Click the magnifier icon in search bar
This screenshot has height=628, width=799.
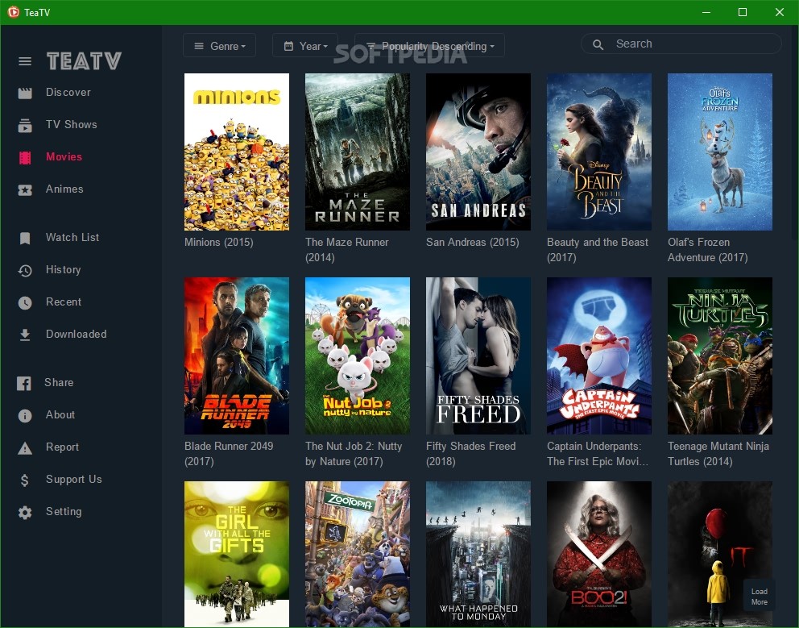[x=598, y=44]
